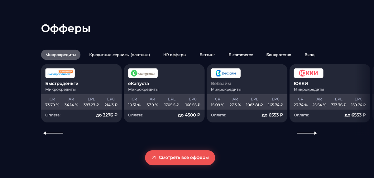Open the ЮККИ offer title

click(x=301, y=84)
